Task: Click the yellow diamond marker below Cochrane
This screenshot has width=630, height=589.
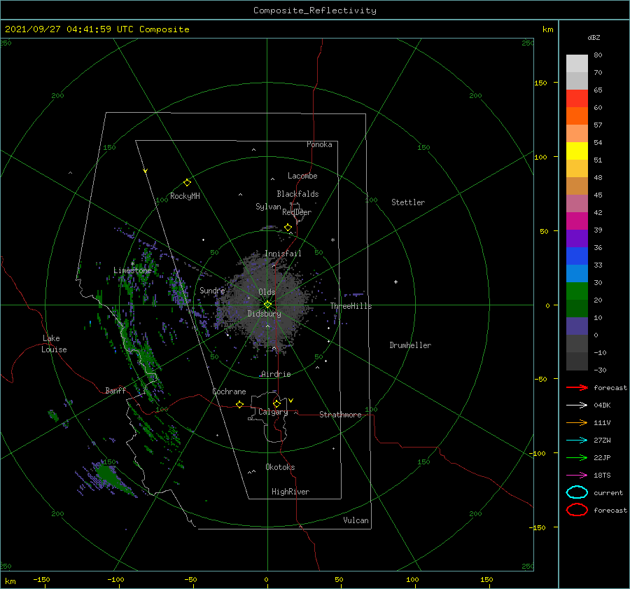Action: 239,405
